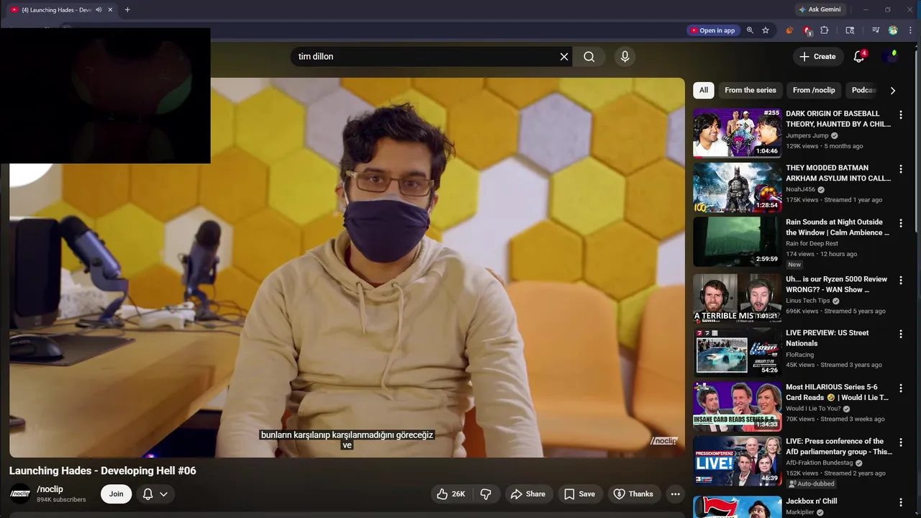Open the red extension with badge 1
The image size is (921, 518).
[x=807, y=30]
